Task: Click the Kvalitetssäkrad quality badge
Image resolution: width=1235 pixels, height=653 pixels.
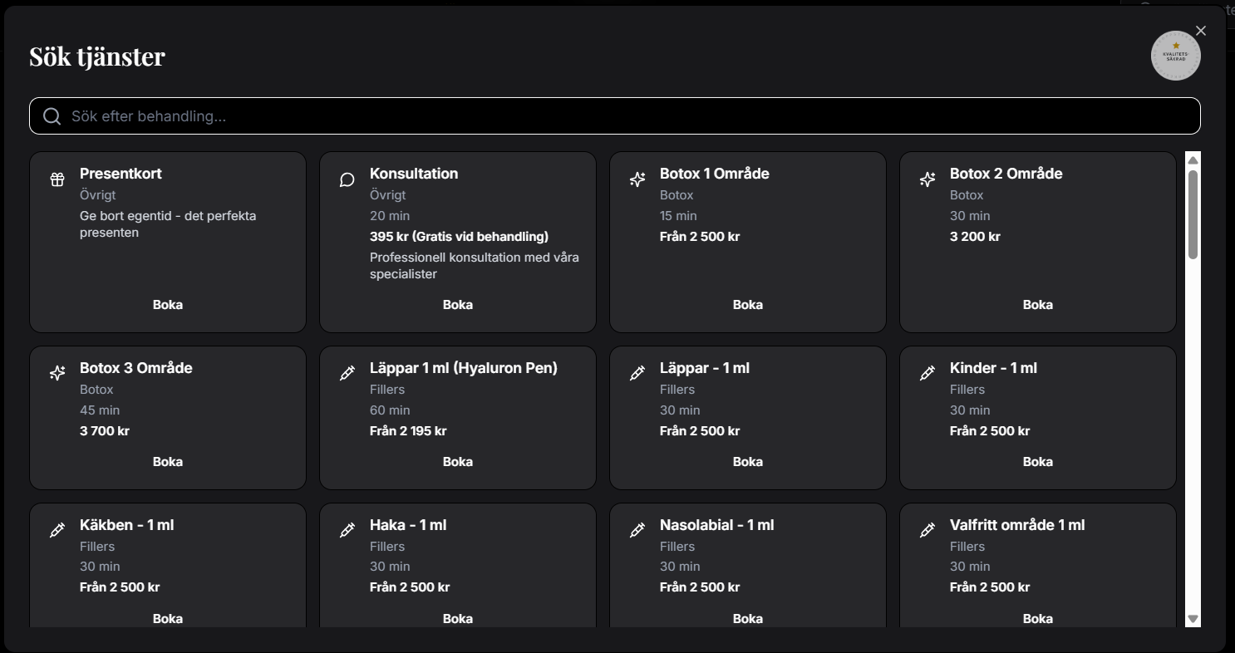Action: pos(1175,56)
